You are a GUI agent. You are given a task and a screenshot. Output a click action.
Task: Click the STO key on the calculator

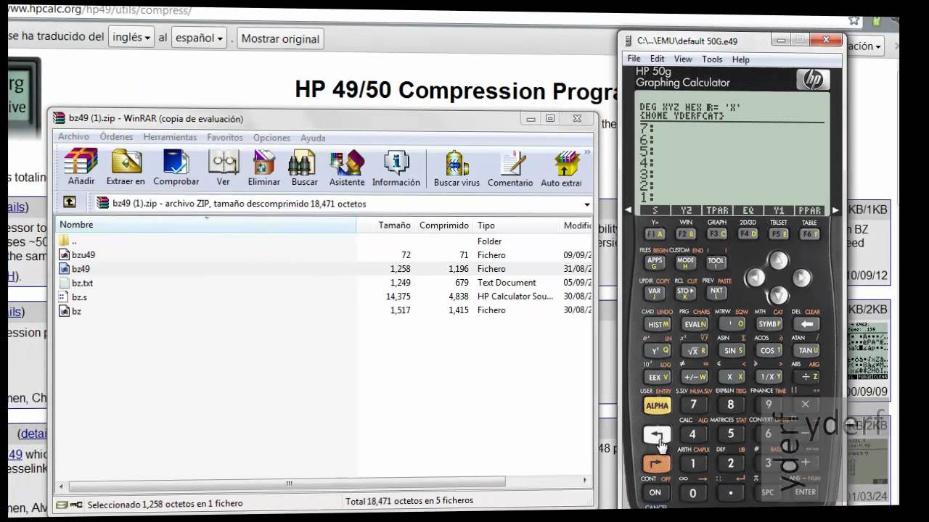pyautogui.click(x=686, y=292)
